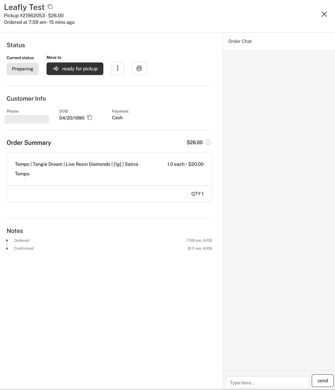Click the Order Chat heading
This screenshot has height=390, width=335.
coord(240,41)
